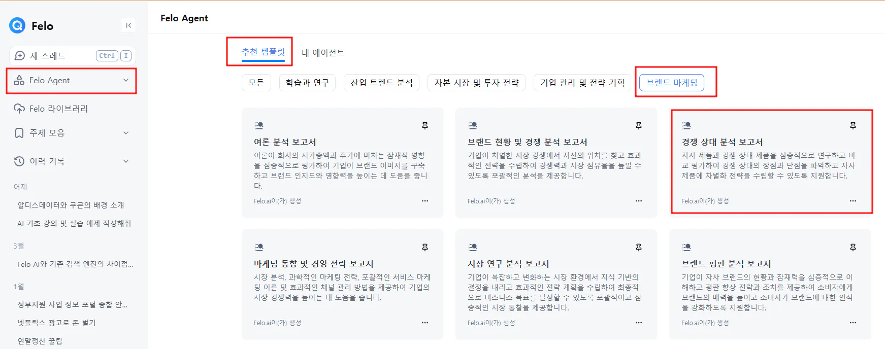Screen dimensions: 885x349
Task: Open history item AI 기초 강의 및 실습 예제
Action: coord(74,223)
